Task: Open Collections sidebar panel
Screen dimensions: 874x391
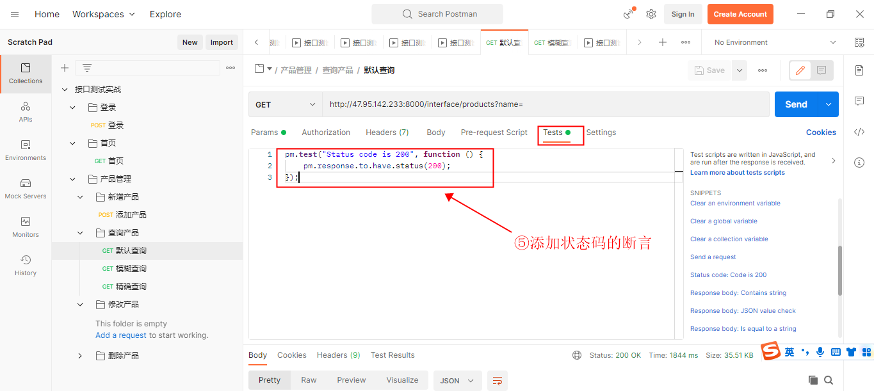Action: pyautogui.click(x=26, y=74)
